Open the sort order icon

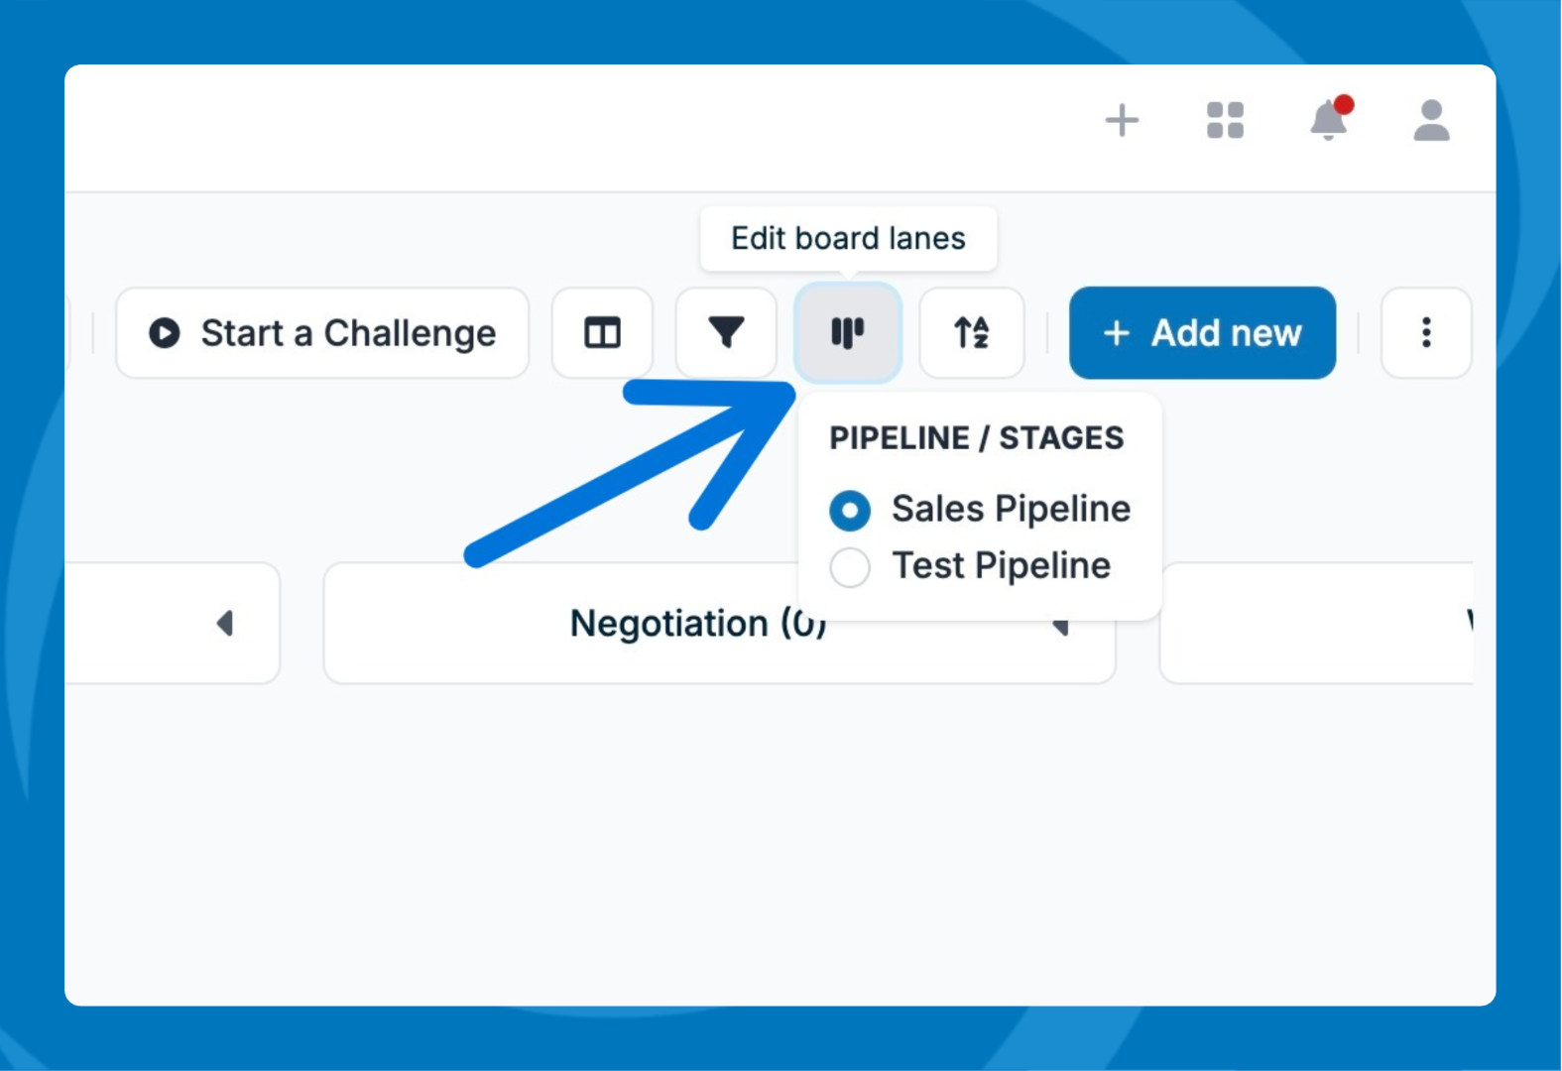click(x=972, y=333)
